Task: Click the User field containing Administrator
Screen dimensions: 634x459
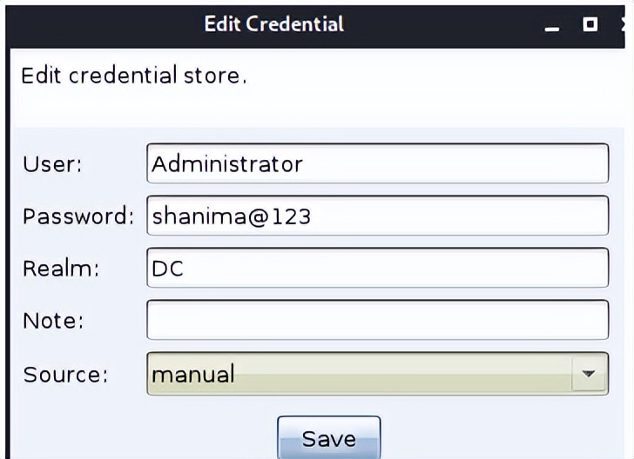Action: [377, 163]
